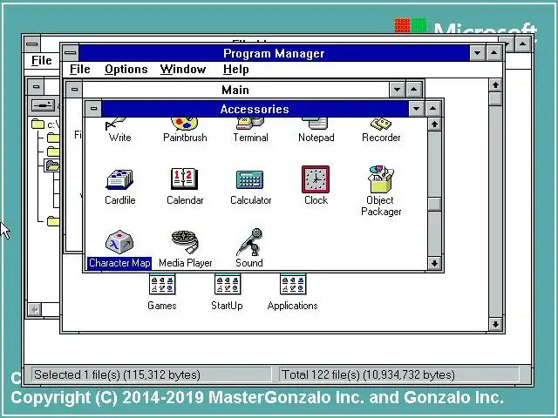The height and width of the screenshot is (418, 558).
Task: Open the File menu of File Manager
Action: [42, 60]
